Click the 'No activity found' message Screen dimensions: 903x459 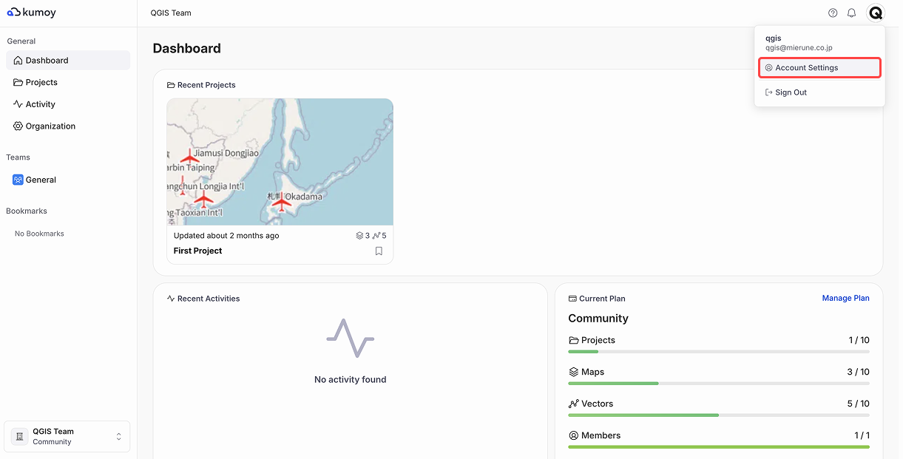click(351, 380)
